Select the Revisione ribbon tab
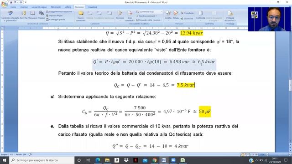Screen dimensions: 292x164 (79, 7)
